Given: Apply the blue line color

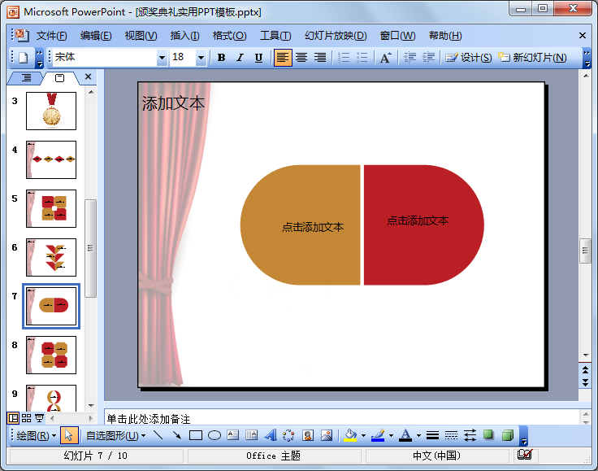Looking at the screenshot, I should pos(378,435).
